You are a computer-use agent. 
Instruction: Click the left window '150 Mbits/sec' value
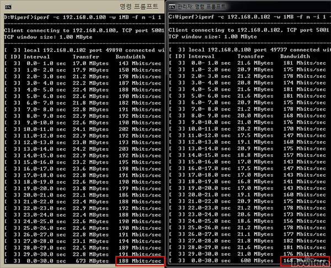tap(140, 70)
